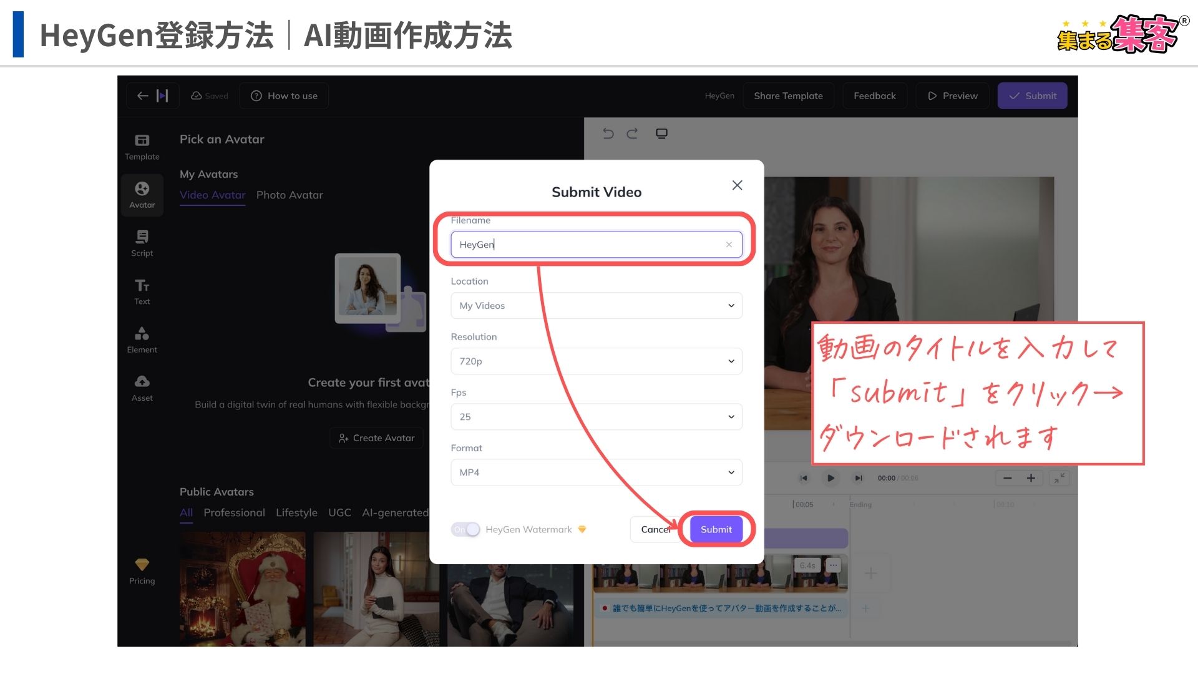Click the screen aspect ratio icon
The image size is (1198, 674).
coord(661,133)
